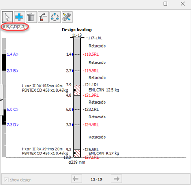191x185 pixels.
Task: Click the trash can delete icon
Action: 31,17
